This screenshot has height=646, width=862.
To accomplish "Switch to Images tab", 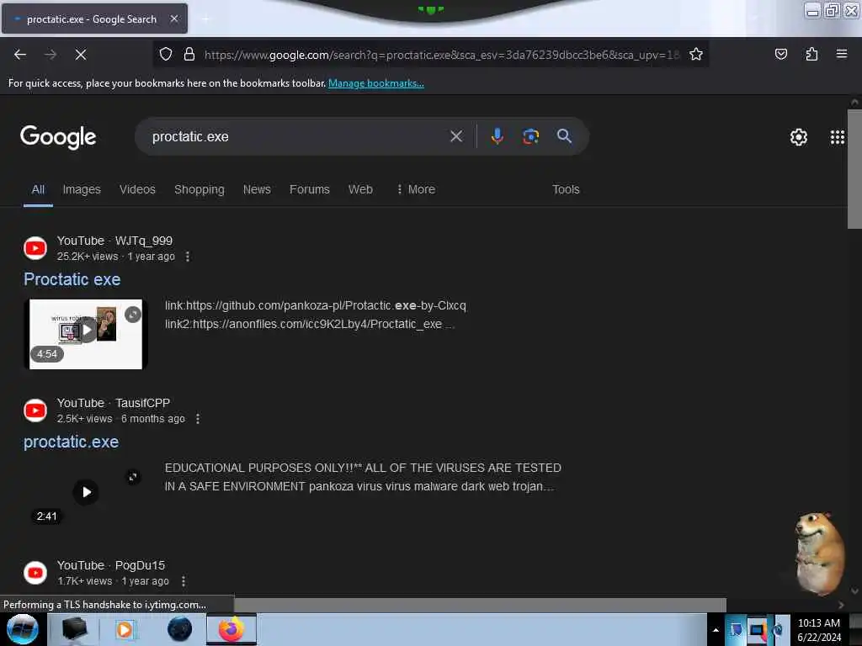I will click(82, 189).
